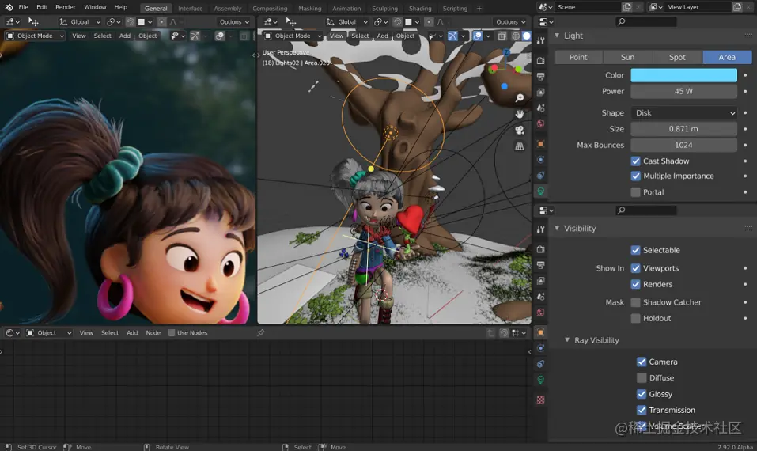The width and height of the screenshot is (757, 451).
Task: Toggle proportional editing in right viewport header
Action: coord(429,21)
